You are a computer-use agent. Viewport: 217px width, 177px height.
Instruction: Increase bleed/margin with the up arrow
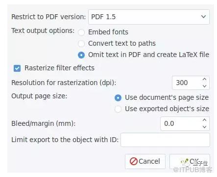click(x=204, y=120)
